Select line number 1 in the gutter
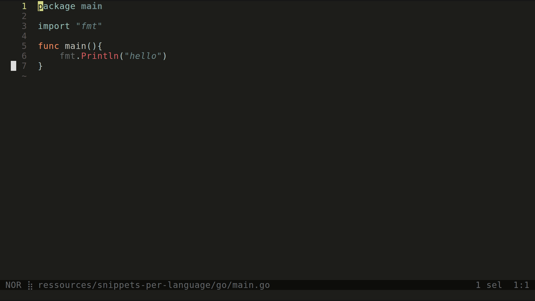This screenshot has height=301, width=535. [x=24, y=6]
